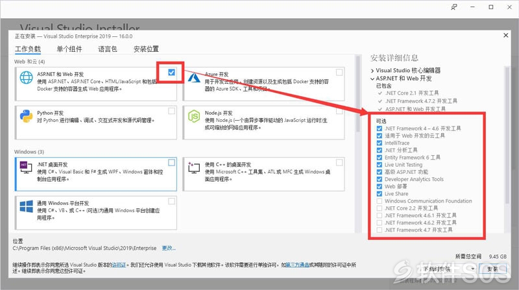Open the install mode dropdown arrow
The height and width of the screenshot is (290, 519).
(472, 269)
